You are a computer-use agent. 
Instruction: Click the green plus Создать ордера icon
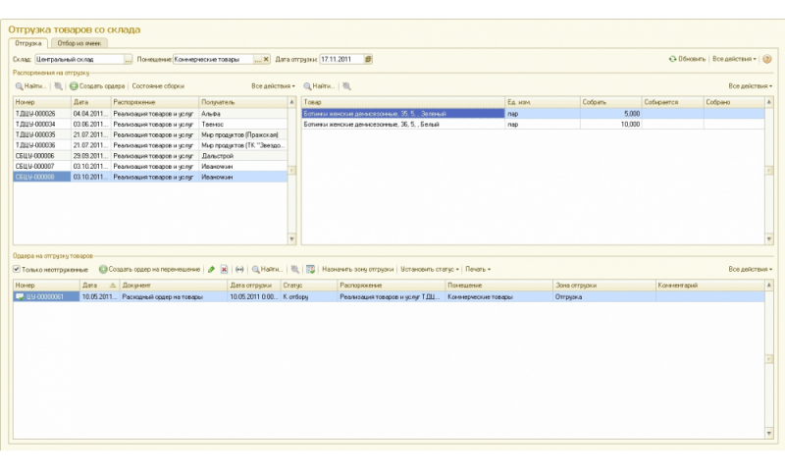click(74, 86)
